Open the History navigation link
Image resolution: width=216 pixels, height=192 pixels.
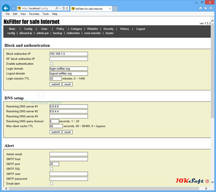tap(125, 29)
